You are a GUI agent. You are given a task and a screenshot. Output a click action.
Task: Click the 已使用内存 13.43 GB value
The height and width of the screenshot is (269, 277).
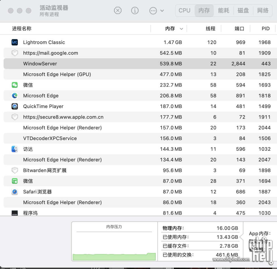(x=227, y=237)
